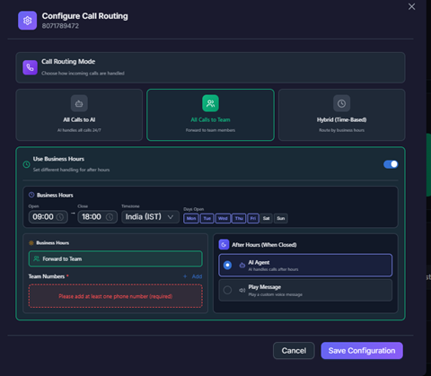Click the robot icon in All Calls to AI
This screenshot has width=431, height=376.
point(79,103)
